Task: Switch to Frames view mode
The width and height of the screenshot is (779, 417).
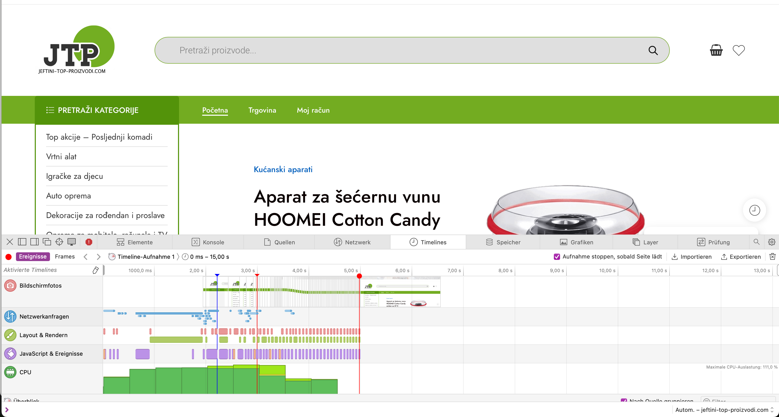Action: click(65, 257)
